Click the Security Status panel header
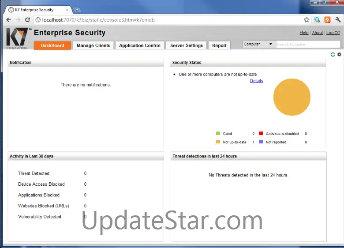Viewport: 344px width, 248px height. click(x=248, y=62)
